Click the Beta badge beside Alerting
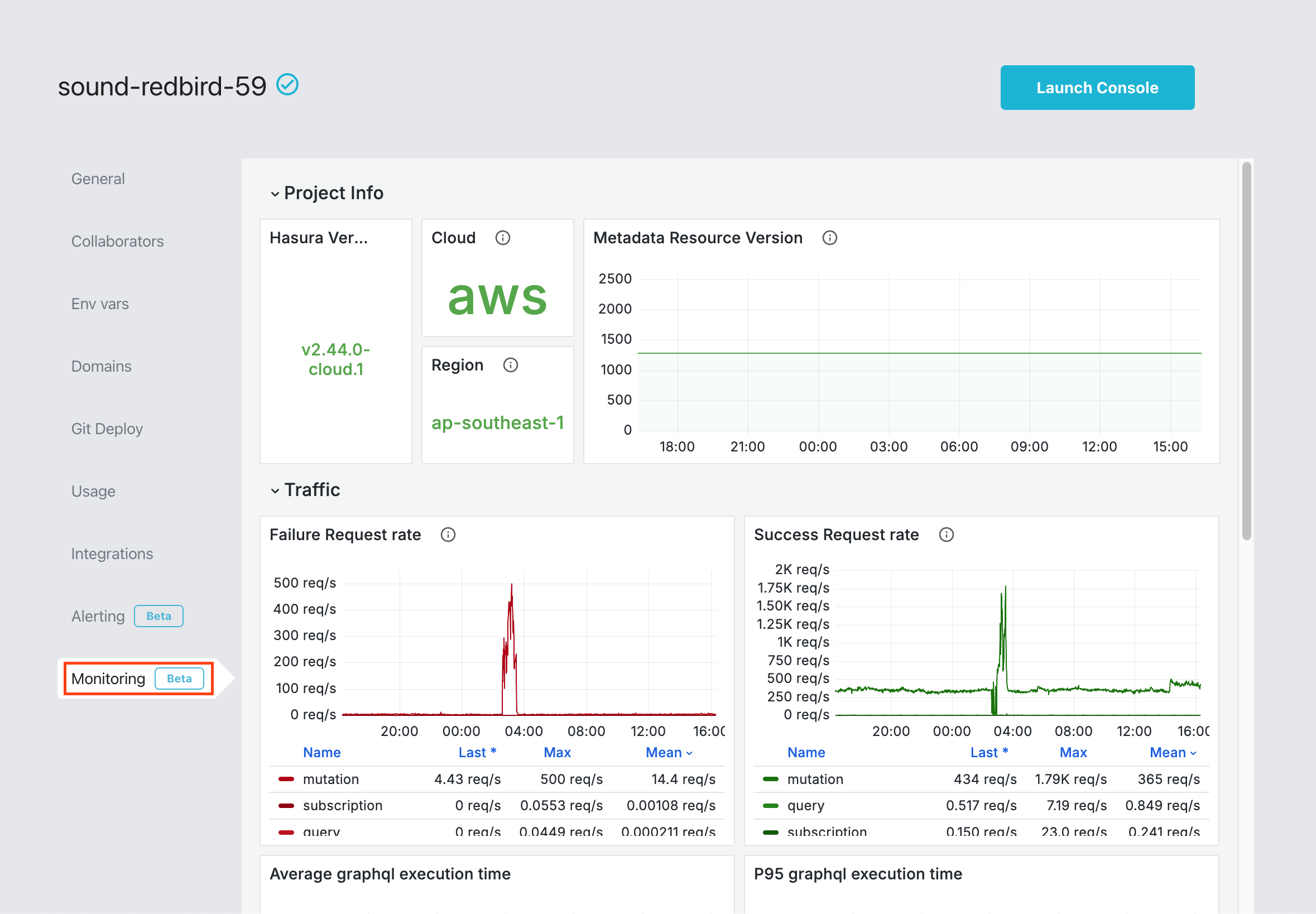This screenshot has width=1316, height=914. 159,616
